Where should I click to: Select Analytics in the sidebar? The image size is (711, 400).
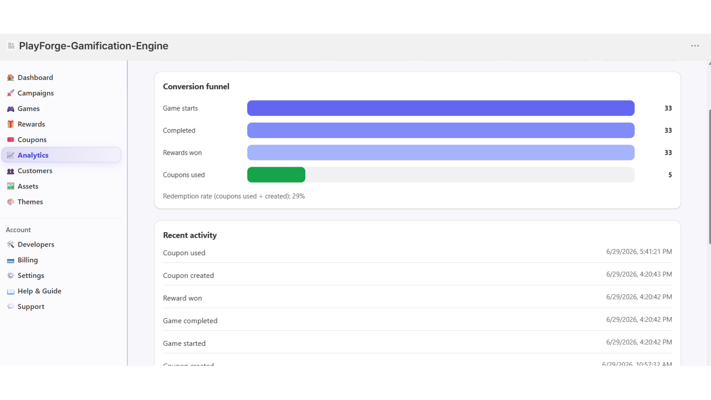point(61,155)
